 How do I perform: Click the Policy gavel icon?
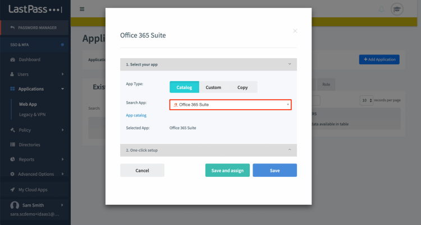point(12,130)
